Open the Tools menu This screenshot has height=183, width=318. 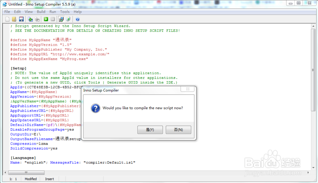pos(65,11)
